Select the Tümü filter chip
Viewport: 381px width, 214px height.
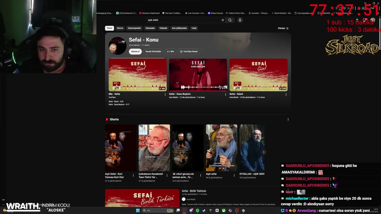coord(110,28)
